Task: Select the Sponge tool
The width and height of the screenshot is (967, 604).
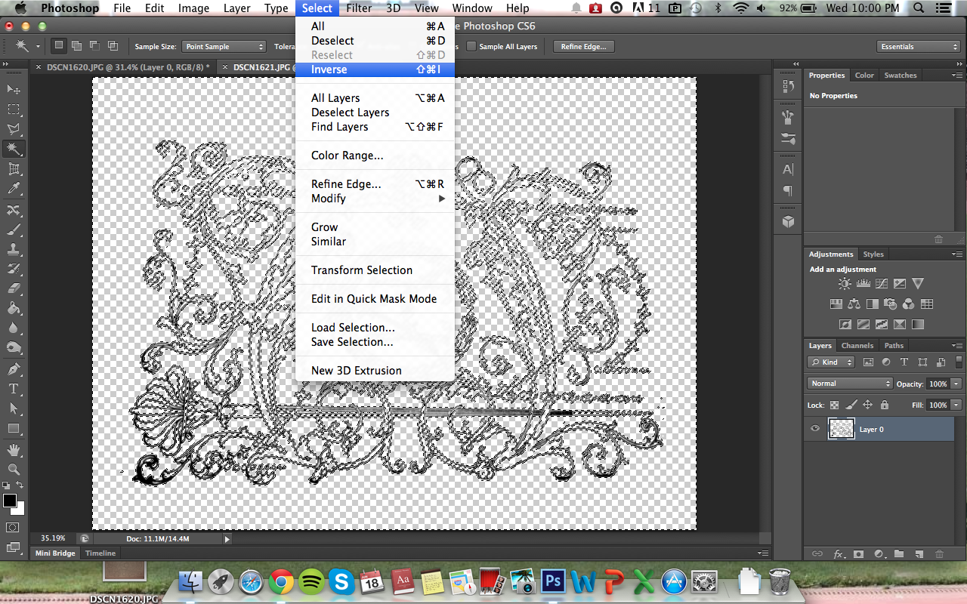Action: tap(14, 347)
